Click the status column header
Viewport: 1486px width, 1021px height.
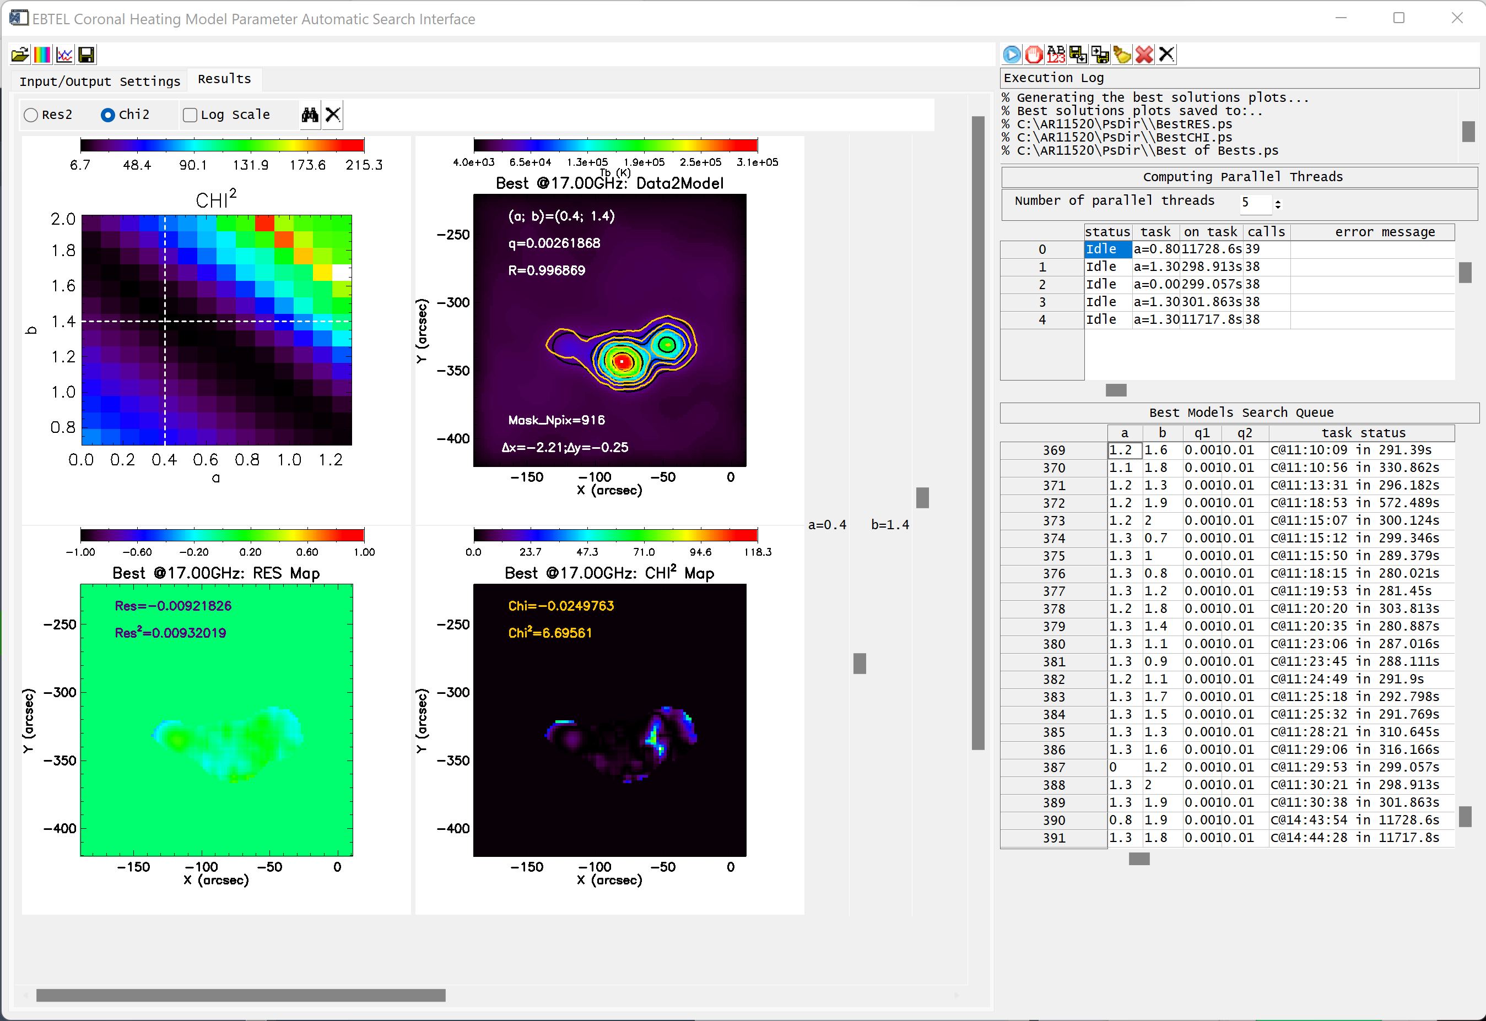point(1108,232)
